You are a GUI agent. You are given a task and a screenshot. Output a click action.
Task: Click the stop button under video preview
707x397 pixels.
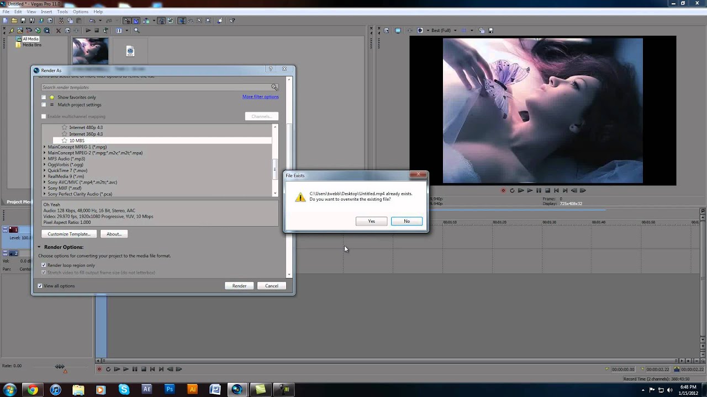click(x=547, y=191)
